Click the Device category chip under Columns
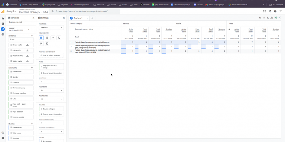The image size is (285, 142). tap(52, 109)
